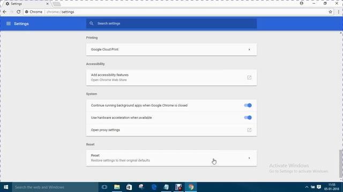
Task: Open the Windows Start menu
Action: click(x=6, y=187)
